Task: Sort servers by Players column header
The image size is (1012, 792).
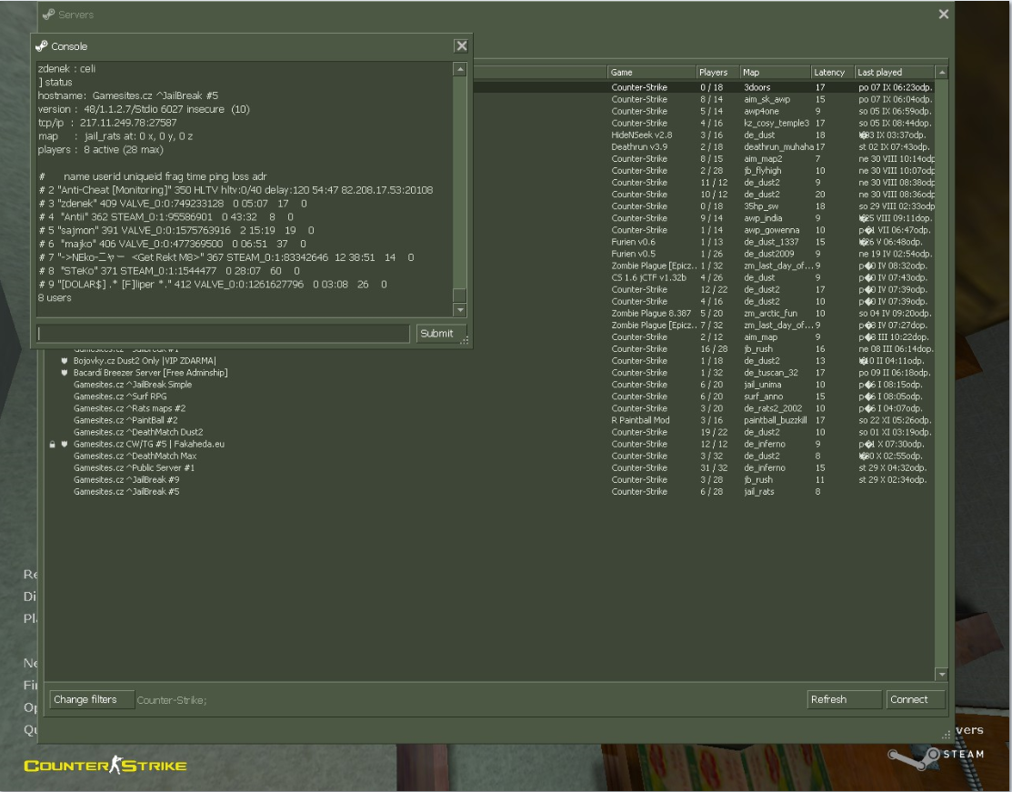Action: pyautogui.click(x=717, y=72)
